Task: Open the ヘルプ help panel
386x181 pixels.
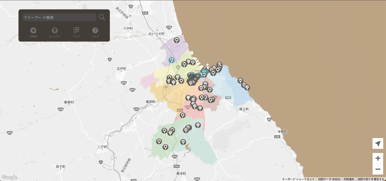Action: [x=95, y=32]
